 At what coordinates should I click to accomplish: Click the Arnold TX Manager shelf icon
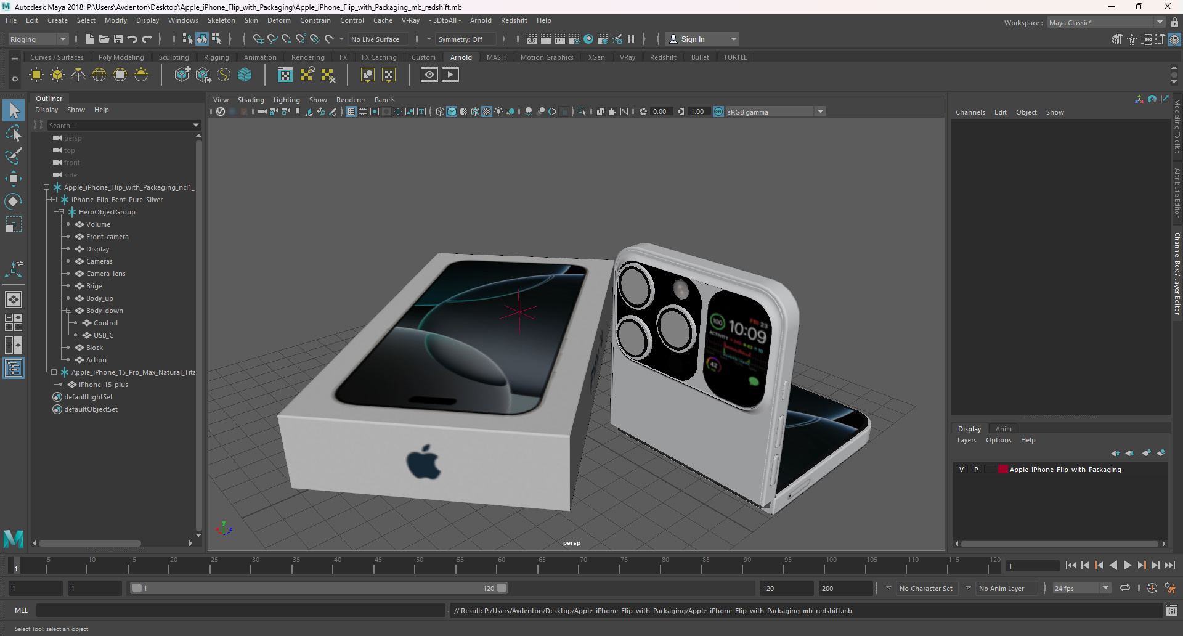click(x=285, y=75)
